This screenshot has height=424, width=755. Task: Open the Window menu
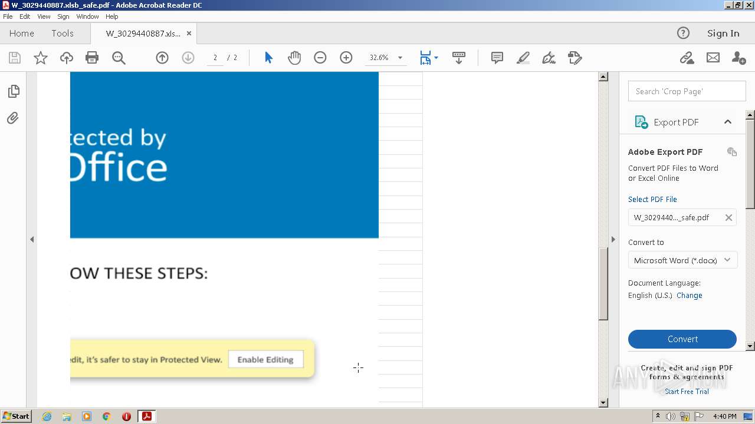coord(87,16)
